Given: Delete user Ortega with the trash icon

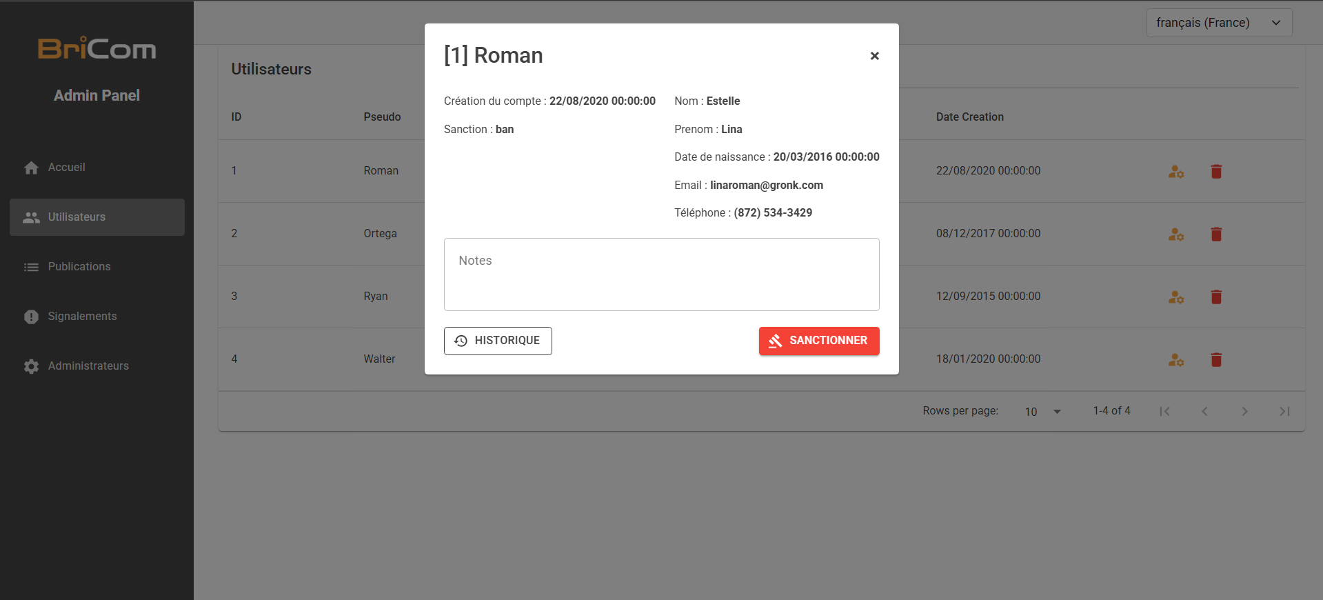Looking at the screenshot, I should pyautogui.click(x=1216, y=234).
